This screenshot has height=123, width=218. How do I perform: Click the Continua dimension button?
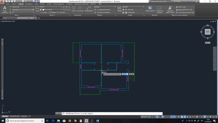click(61, 12)
